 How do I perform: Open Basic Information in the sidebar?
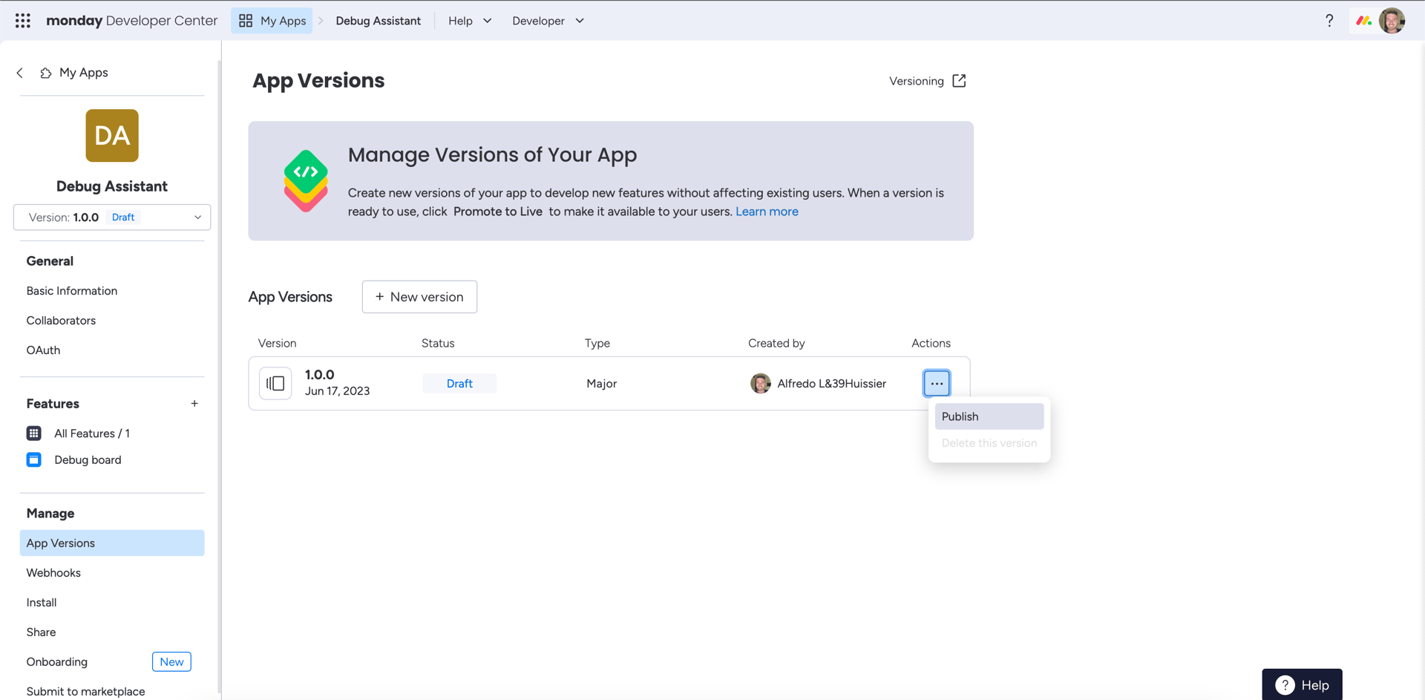coord(72,291)
